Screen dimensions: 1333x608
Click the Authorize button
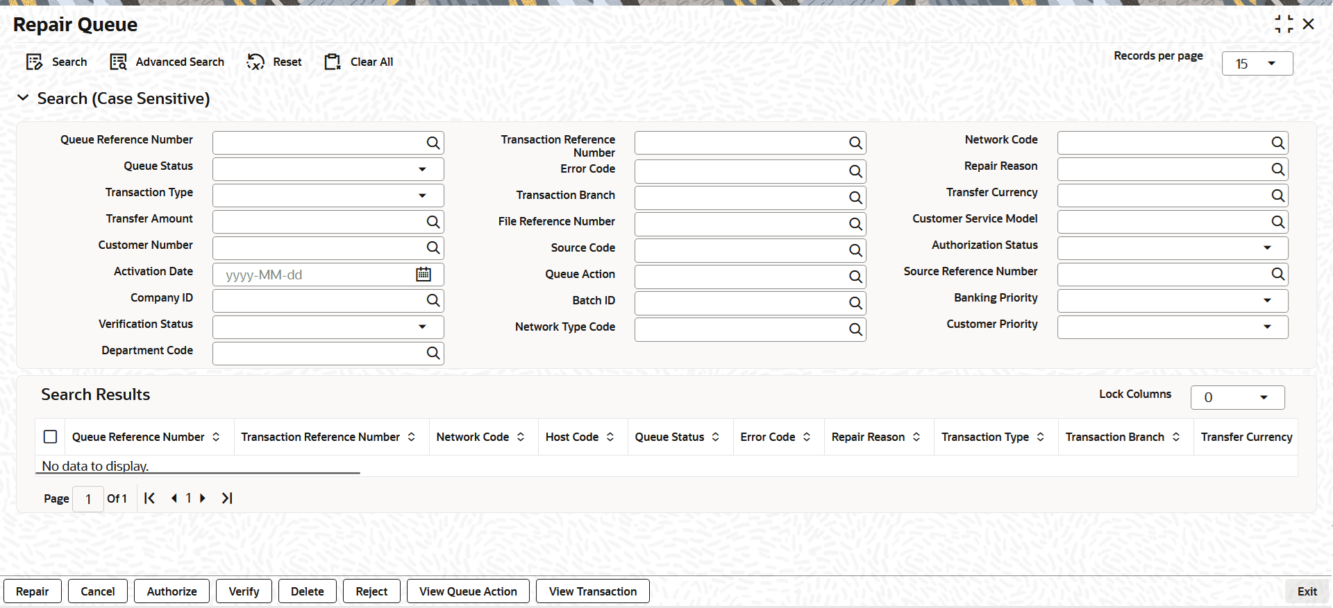pos(171,591)
